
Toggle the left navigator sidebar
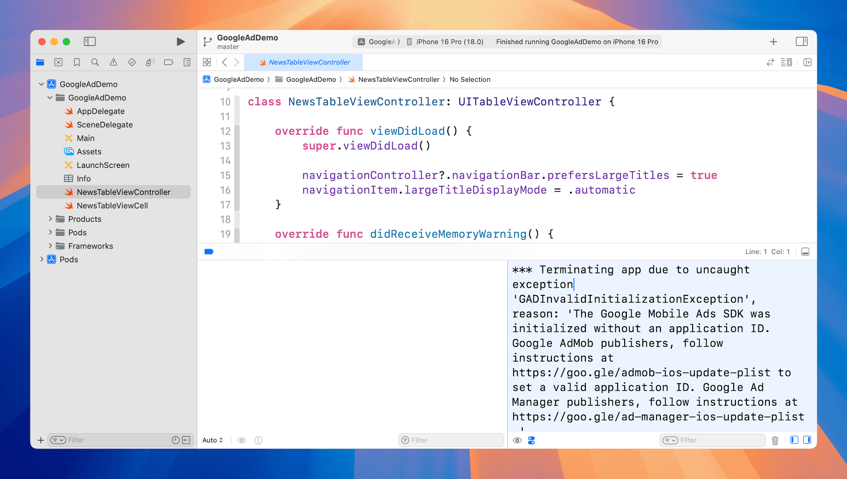pos(90,41)
